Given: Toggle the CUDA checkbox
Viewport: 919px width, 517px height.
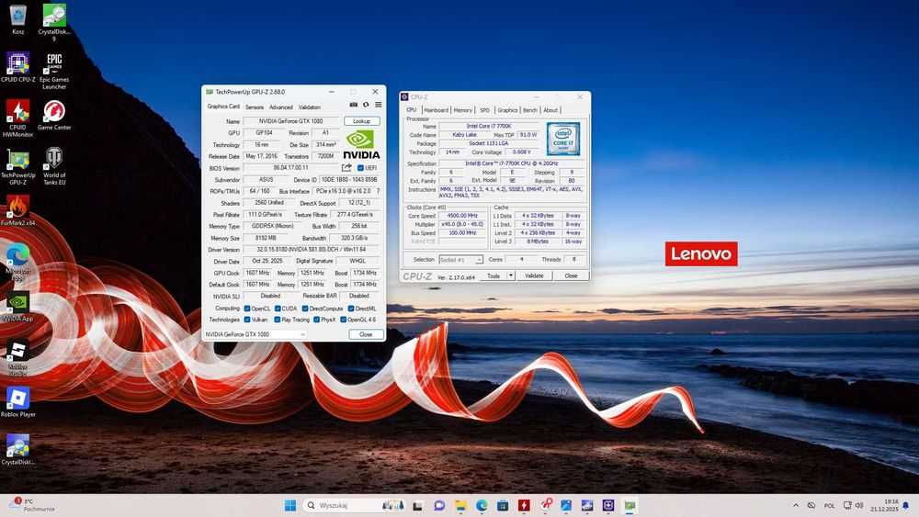Looking at the screenshot, I should 278,309.
